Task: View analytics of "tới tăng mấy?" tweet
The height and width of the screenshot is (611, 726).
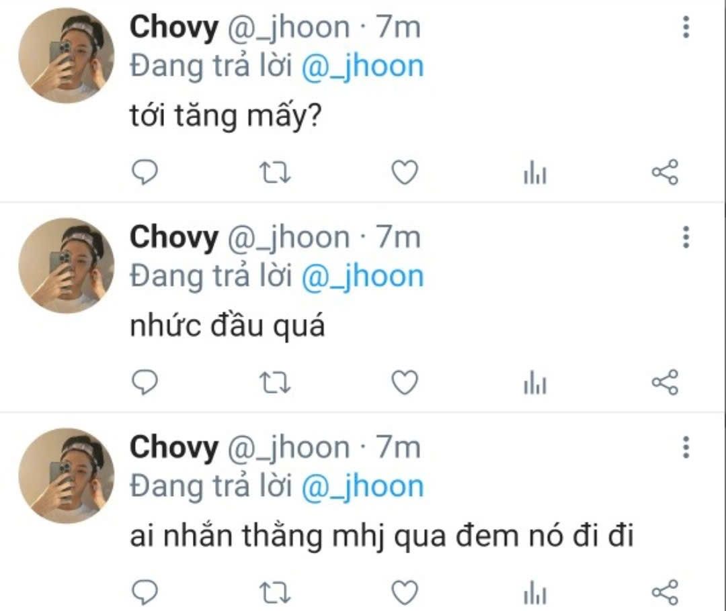Action: coord(535,172)
